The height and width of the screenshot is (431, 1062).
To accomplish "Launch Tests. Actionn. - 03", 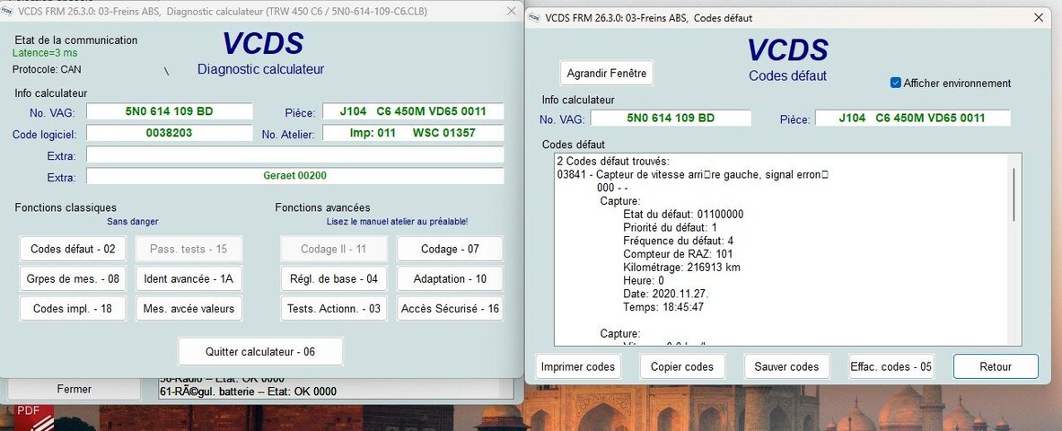I will 333,308.
